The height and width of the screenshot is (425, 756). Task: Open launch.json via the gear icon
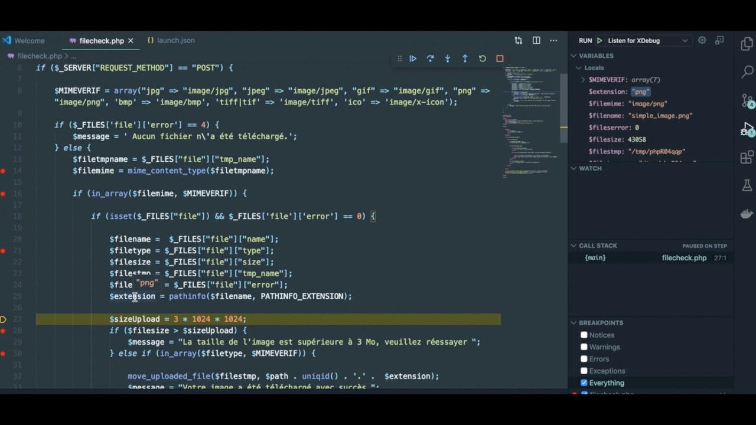click(702, 40)
